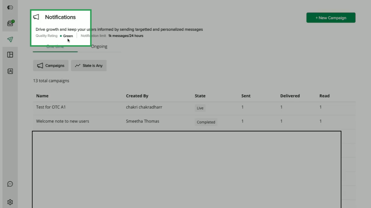Open Welcome note to new users campaign
The image size is (371, 208).
[63, 121]
